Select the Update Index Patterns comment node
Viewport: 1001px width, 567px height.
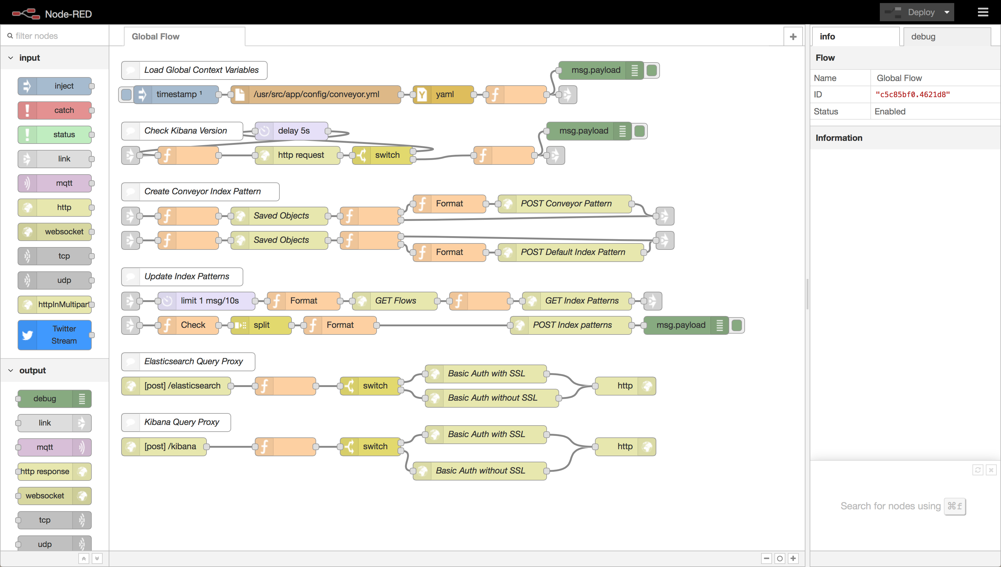[x=182, y=277]
